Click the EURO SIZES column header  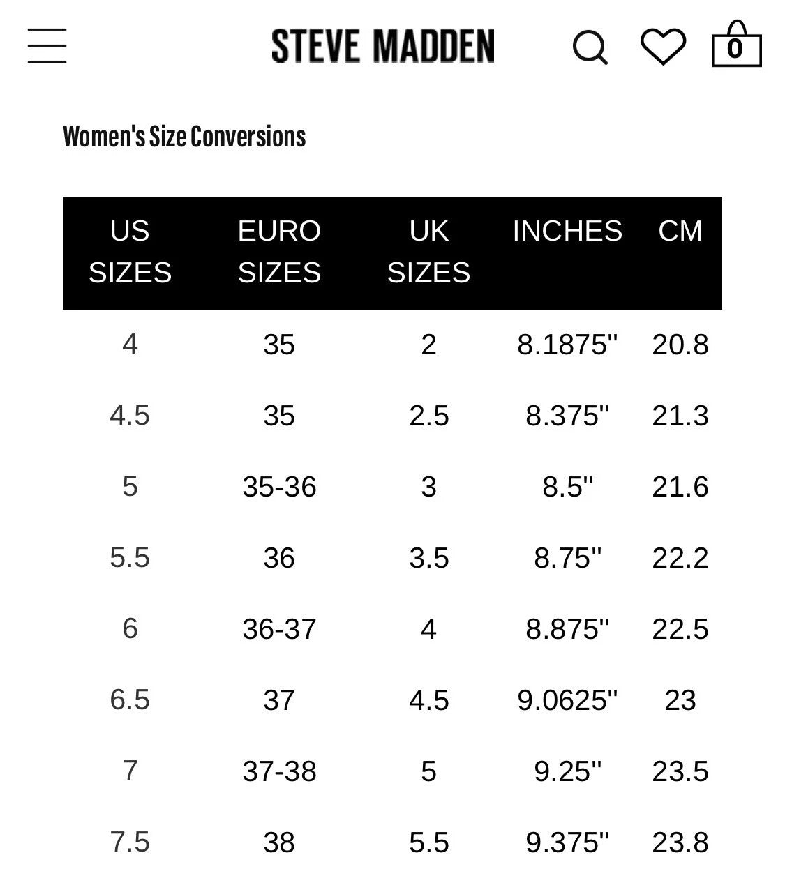(x=279, y=252)
